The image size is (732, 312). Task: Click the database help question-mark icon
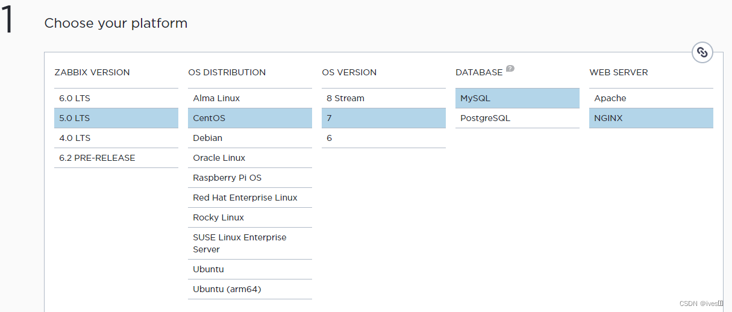point(510,69)
